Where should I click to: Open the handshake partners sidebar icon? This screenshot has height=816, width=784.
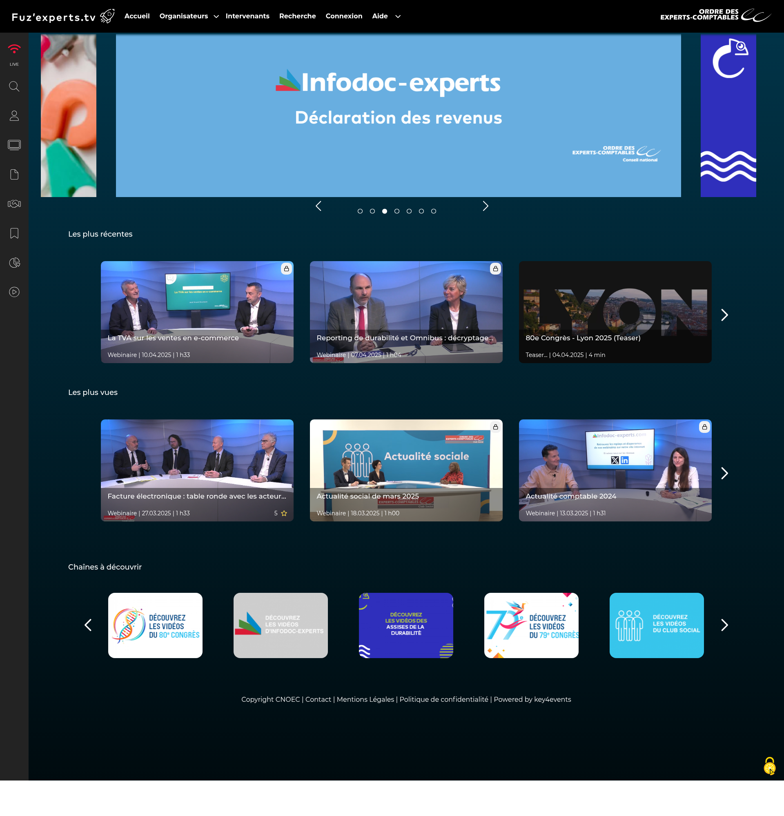click(x=14, y=204)
